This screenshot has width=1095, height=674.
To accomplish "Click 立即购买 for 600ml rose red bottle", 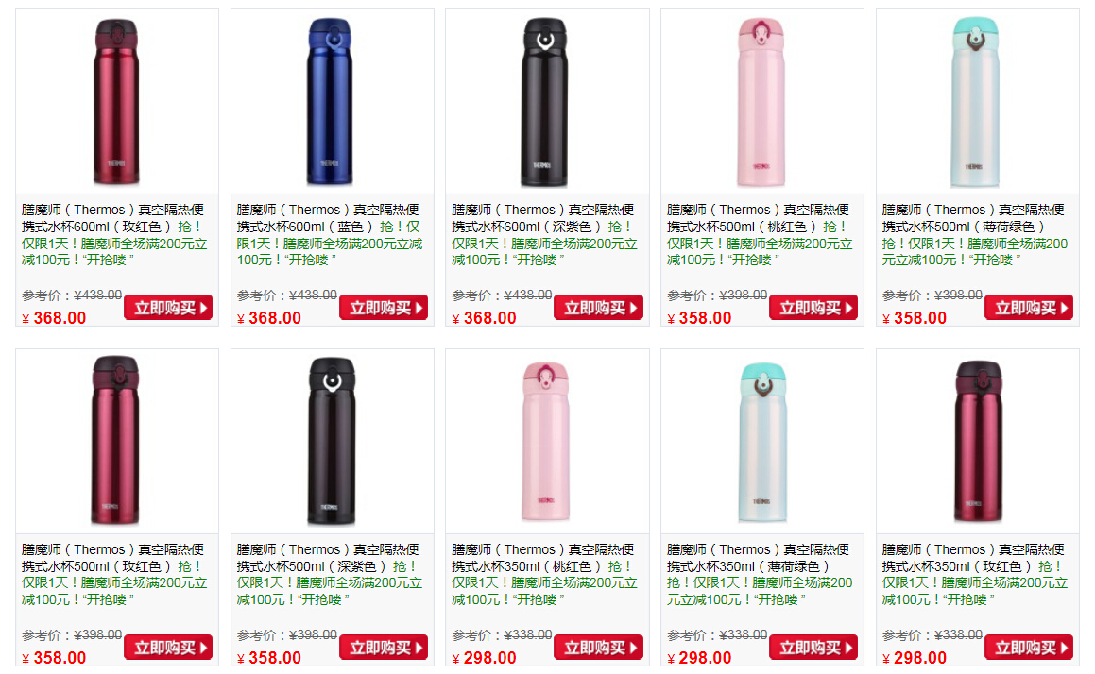I will coord(168,308).
